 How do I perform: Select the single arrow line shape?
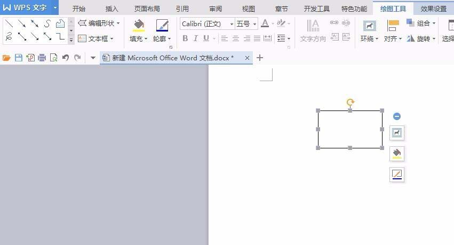[x=22, y=23]
